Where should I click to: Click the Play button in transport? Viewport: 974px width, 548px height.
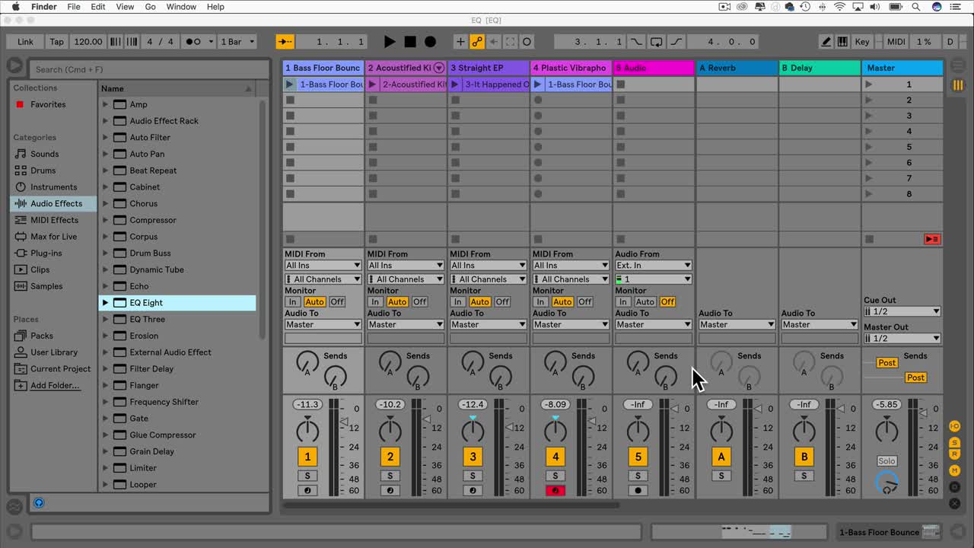click(390, 42)
